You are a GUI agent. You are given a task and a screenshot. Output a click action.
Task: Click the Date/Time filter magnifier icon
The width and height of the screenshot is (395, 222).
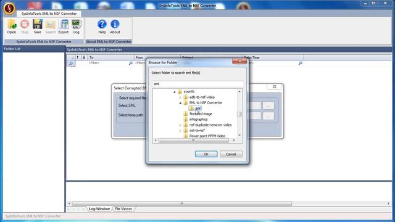301,63
